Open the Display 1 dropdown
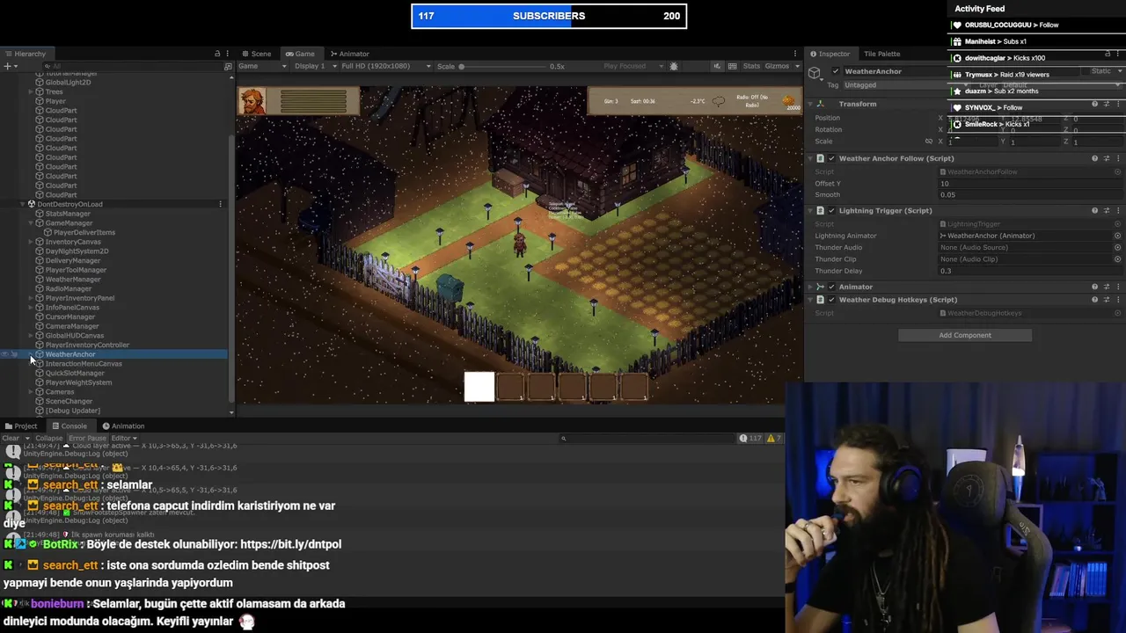The height and width of the screenshot is (633, 1126). pyautogui.click(x=314, y=66)
